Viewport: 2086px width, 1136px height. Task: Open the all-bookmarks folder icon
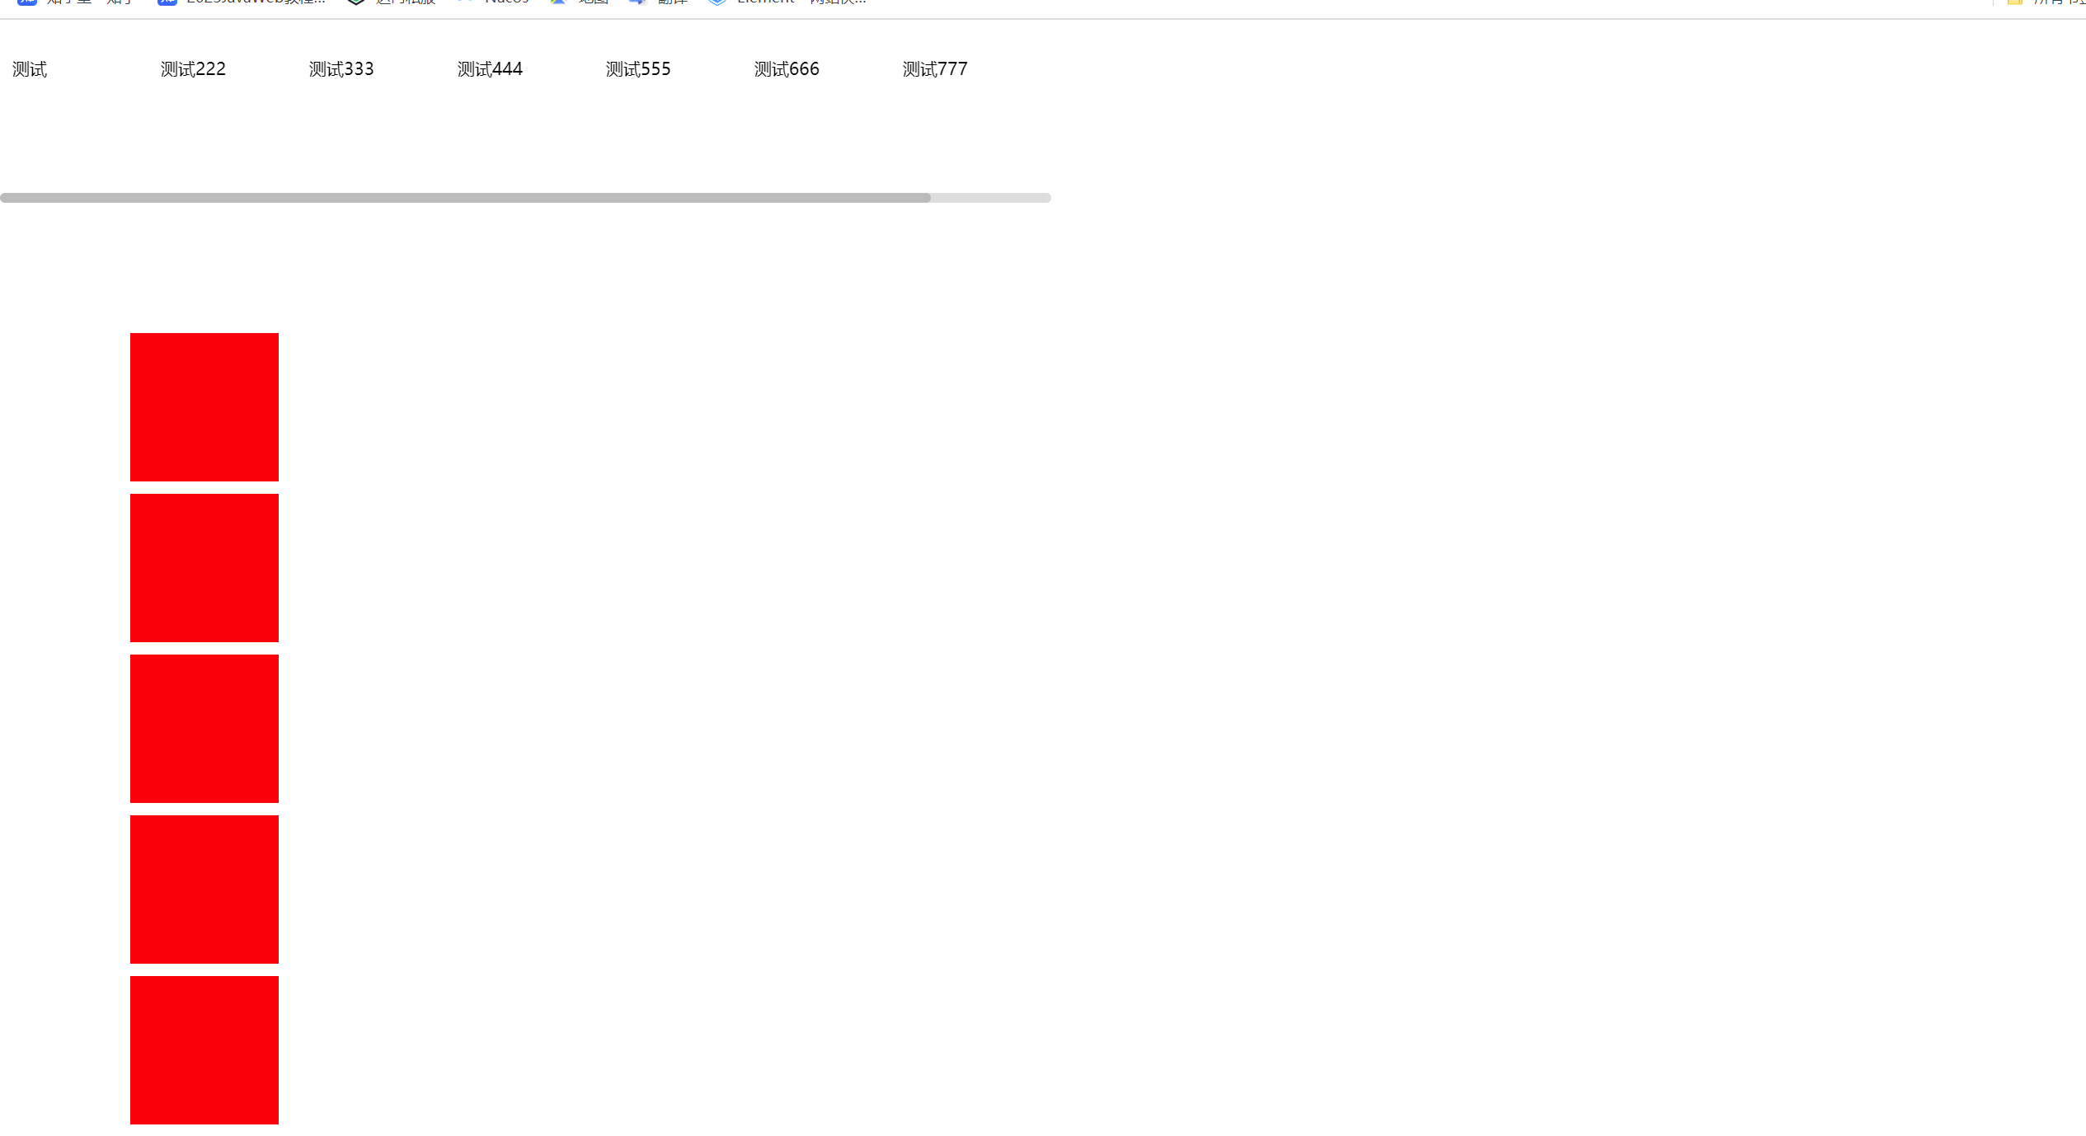point(2015,2)
